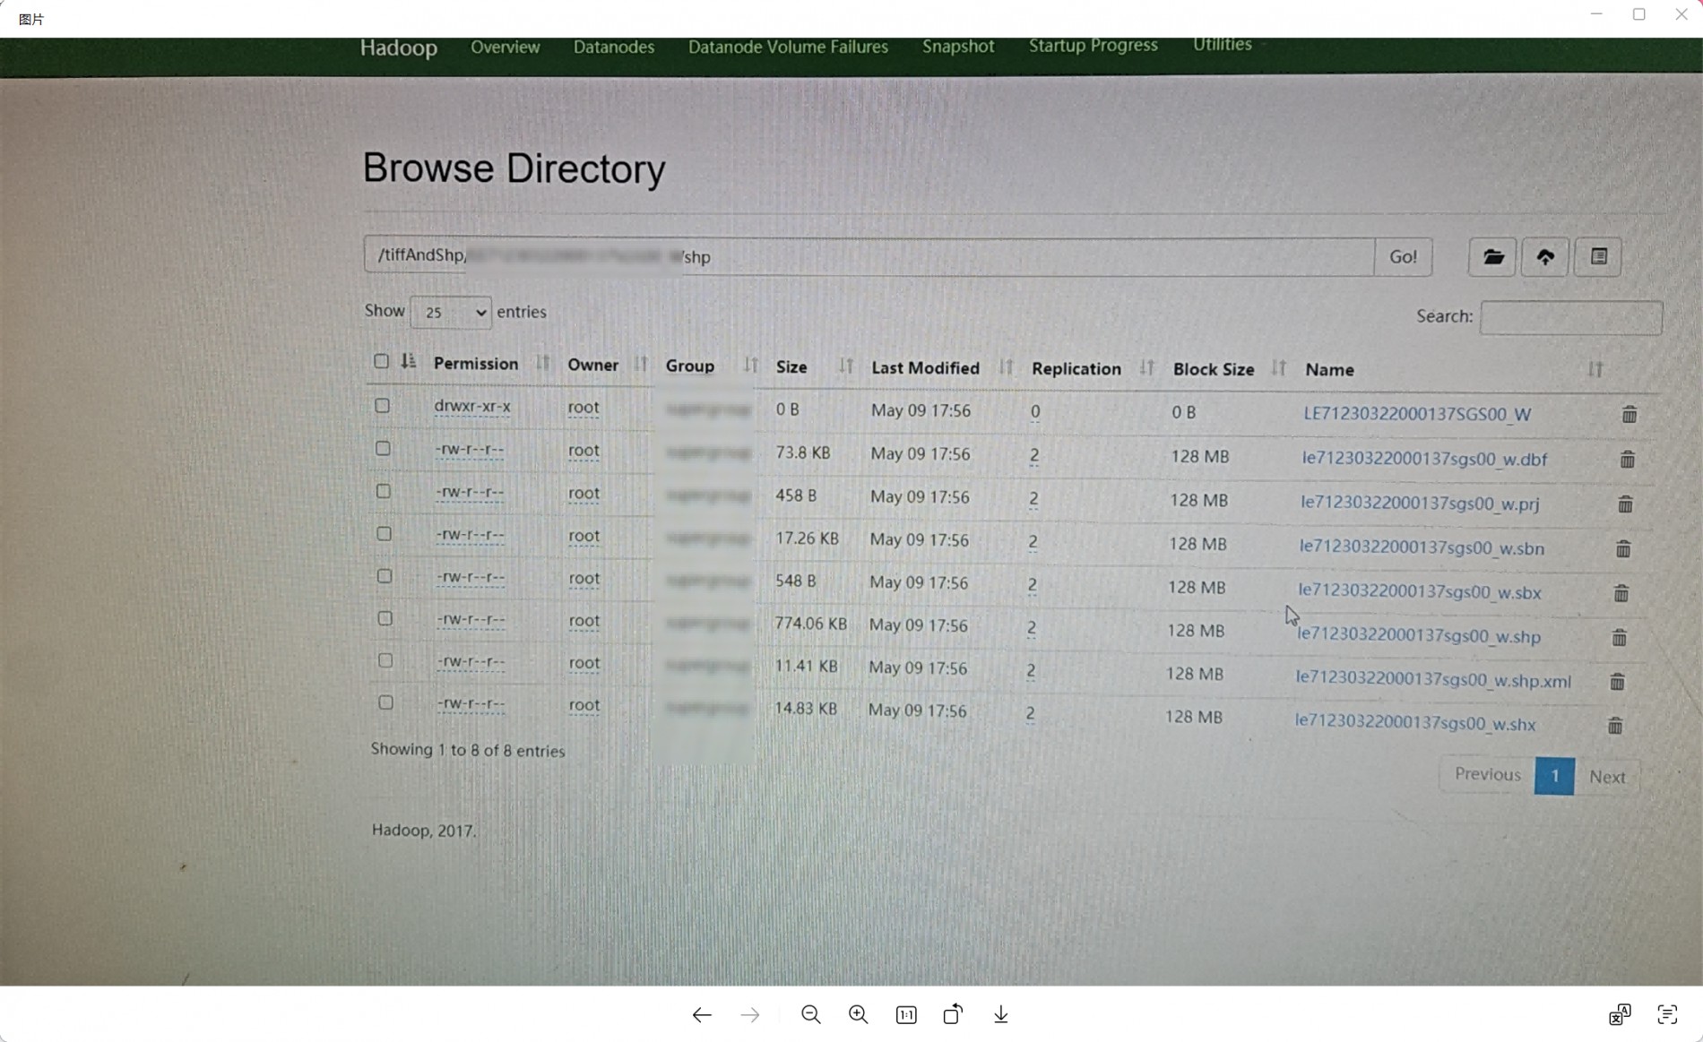Sort by the Block Size column sort icon
1703x1042 pixels.
click(1279, 367)
